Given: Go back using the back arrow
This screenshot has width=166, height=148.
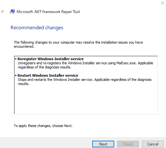Looking at the screenshot, I should click(3, 11).
